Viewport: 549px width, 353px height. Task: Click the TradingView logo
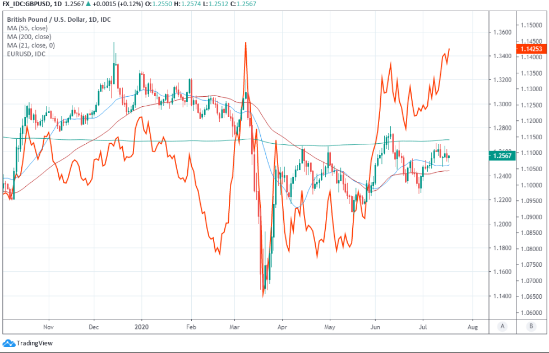(x=8, y=343)
